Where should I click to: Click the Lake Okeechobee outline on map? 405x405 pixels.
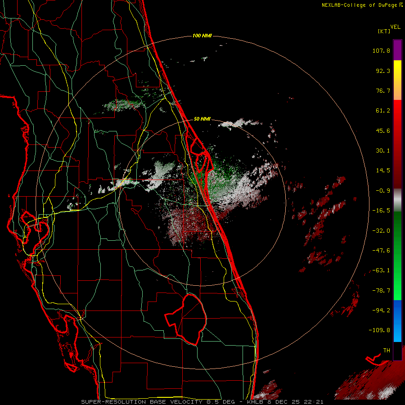pyautogui.click(x=186, y=319)
